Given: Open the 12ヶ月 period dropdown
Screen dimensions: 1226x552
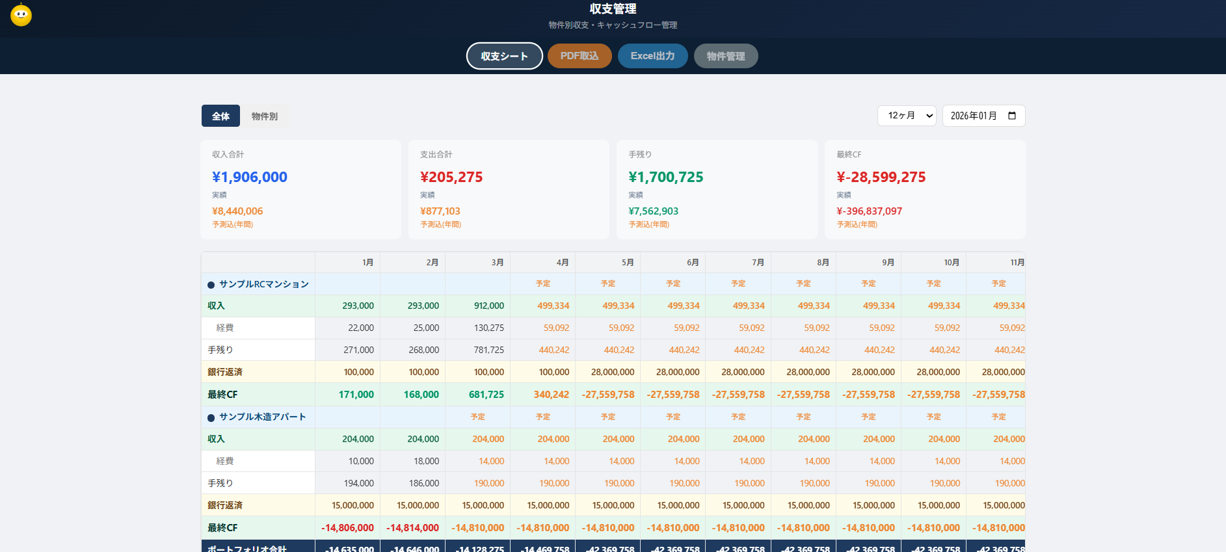Looking at the screenshot, I should (x=907, y=116).
